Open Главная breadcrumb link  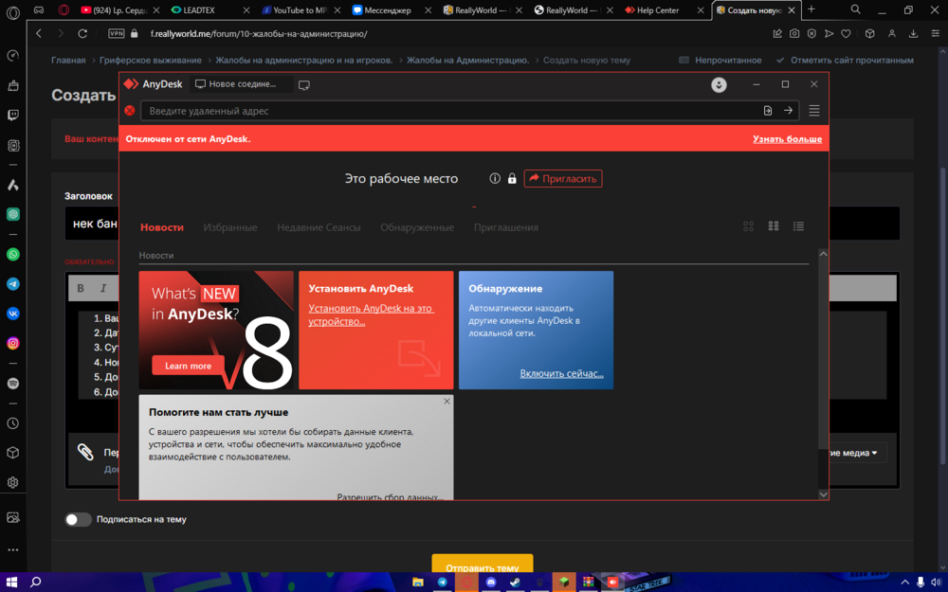pyautogui.click(x=68, y=60)
